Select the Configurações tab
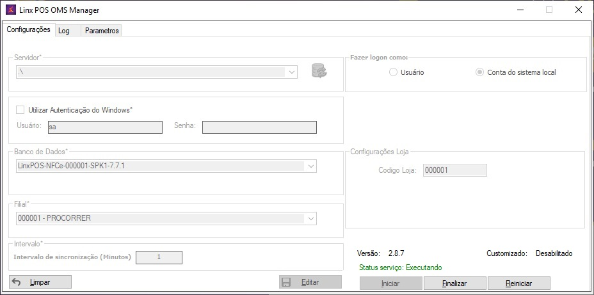 [28, 29]
